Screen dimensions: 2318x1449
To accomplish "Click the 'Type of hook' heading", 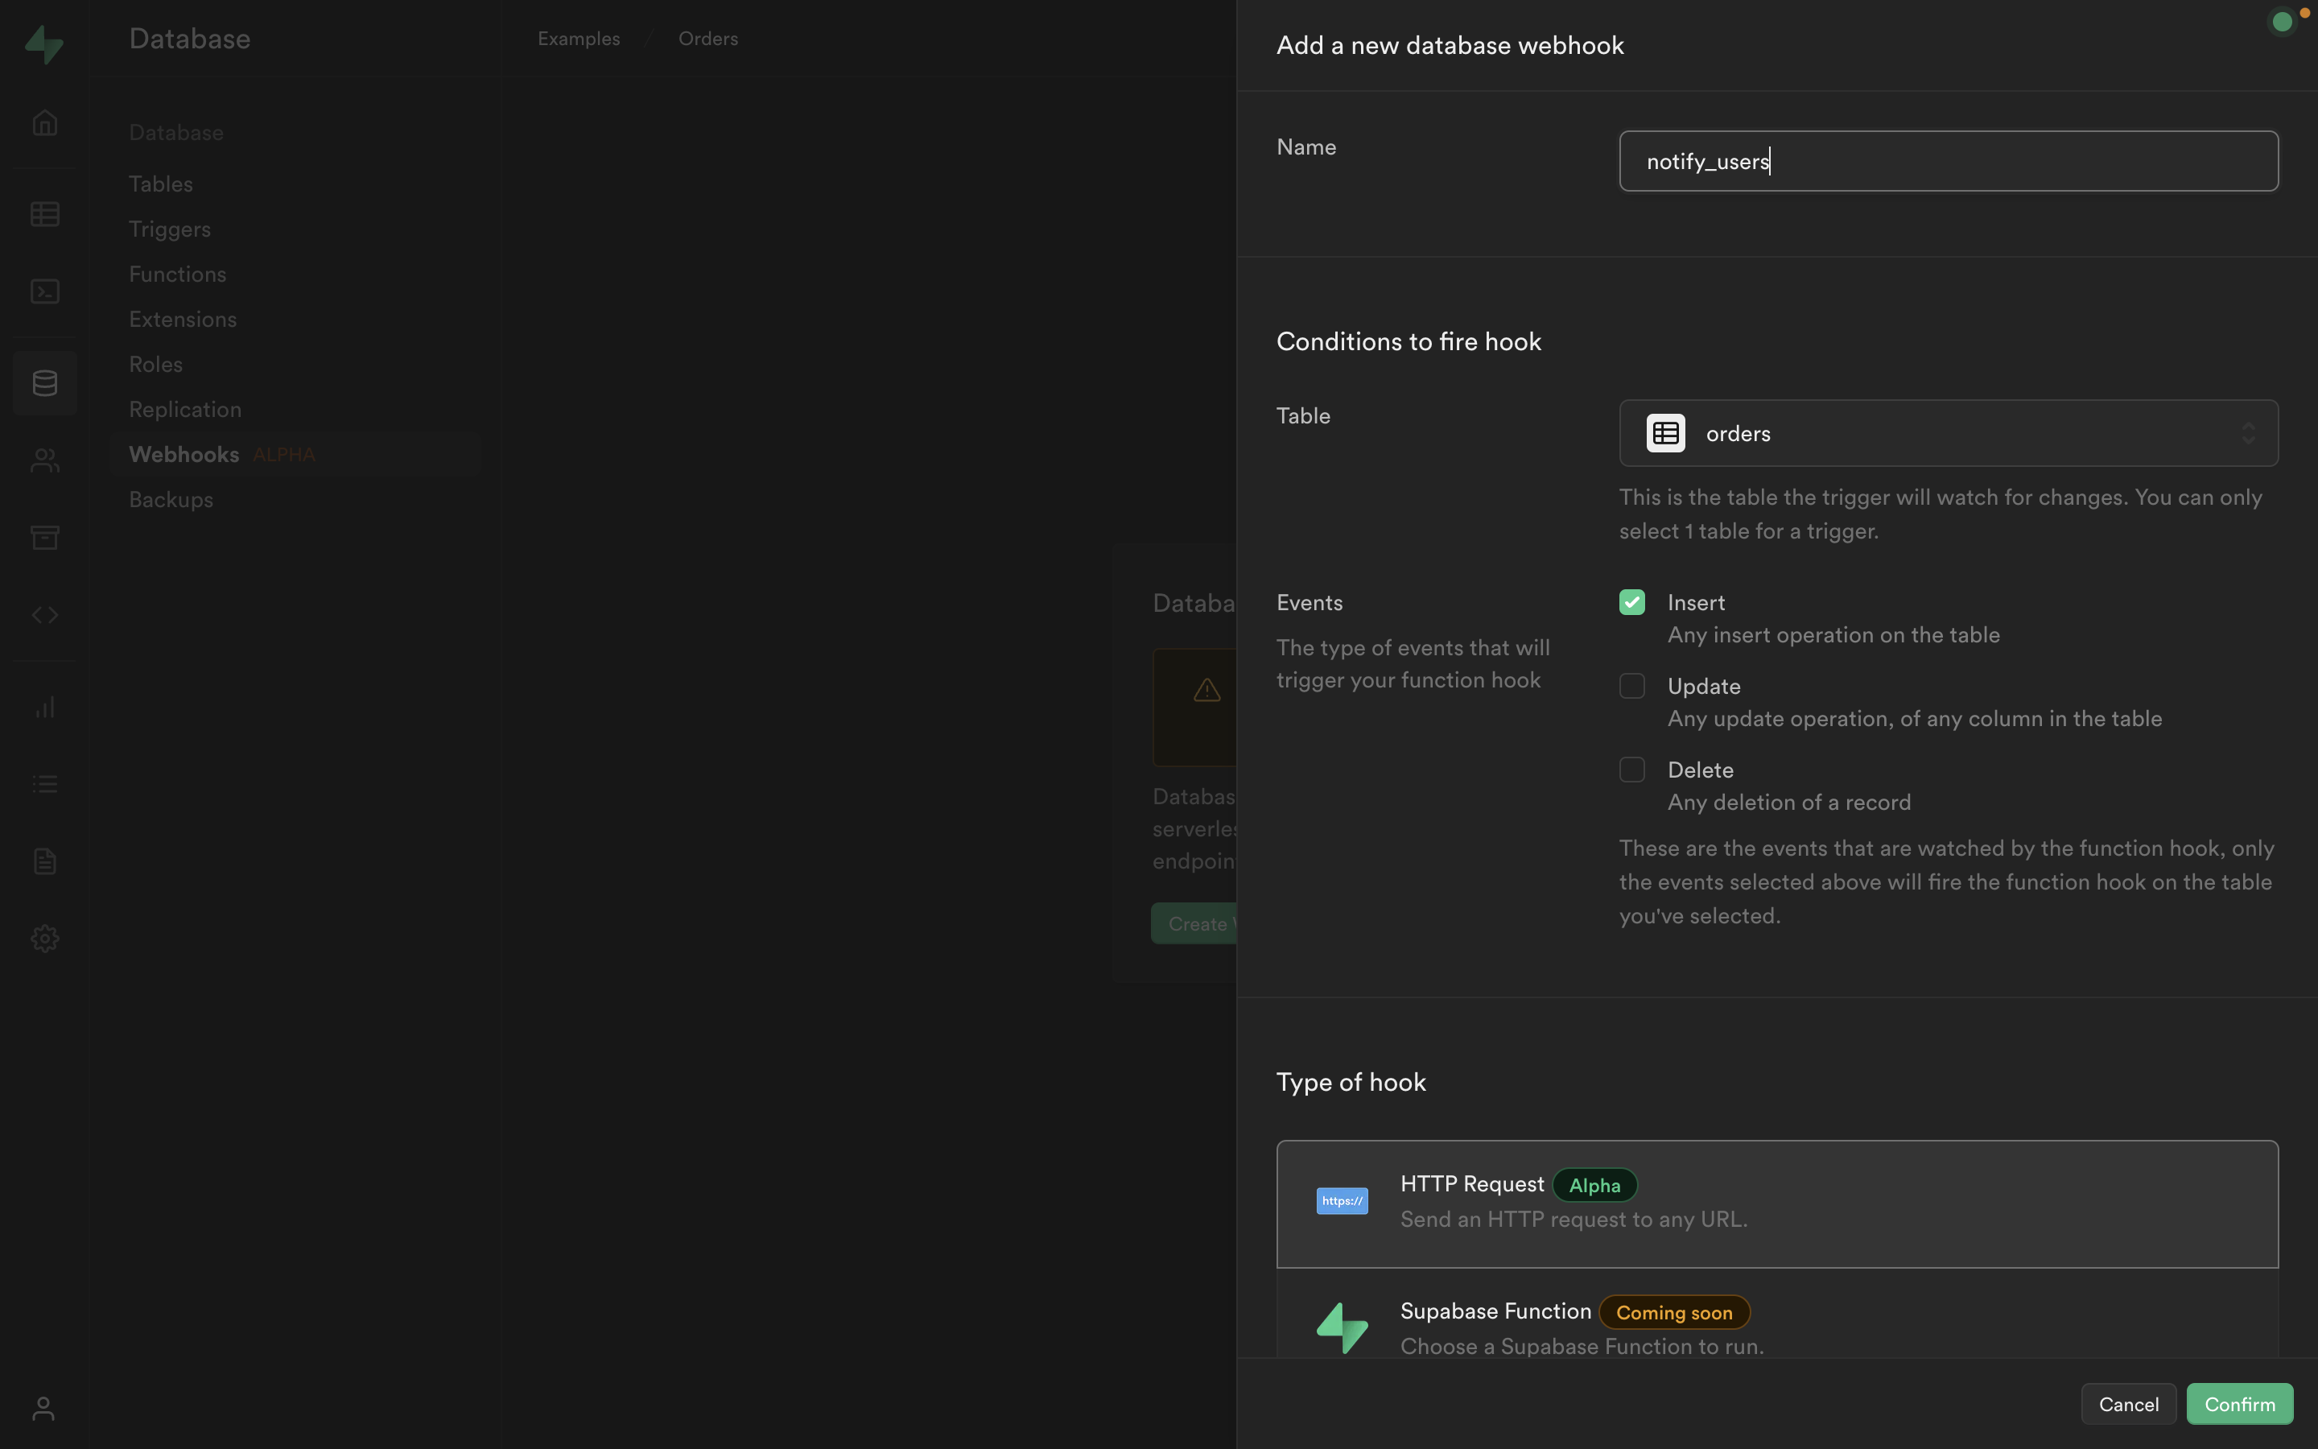I will click(x=1351, y=1082).
